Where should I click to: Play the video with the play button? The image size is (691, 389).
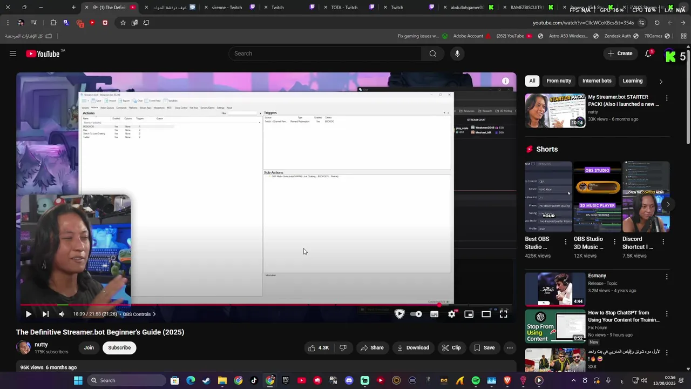click(x=29, y=314)
